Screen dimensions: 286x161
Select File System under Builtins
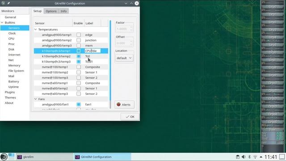(x=16, y=71)
